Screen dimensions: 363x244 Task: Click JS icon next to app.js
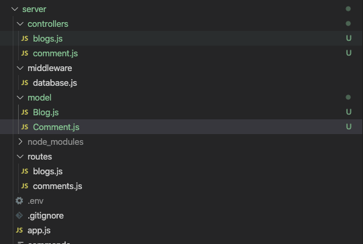pyautogui.click(x=19, y=231)
